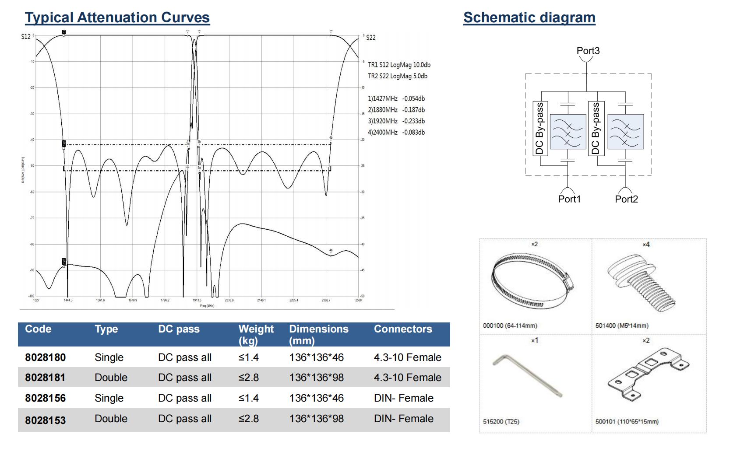Click the 1427MHz marker reading
Viewport: 751px width, 476px height.
pos(396,99)
